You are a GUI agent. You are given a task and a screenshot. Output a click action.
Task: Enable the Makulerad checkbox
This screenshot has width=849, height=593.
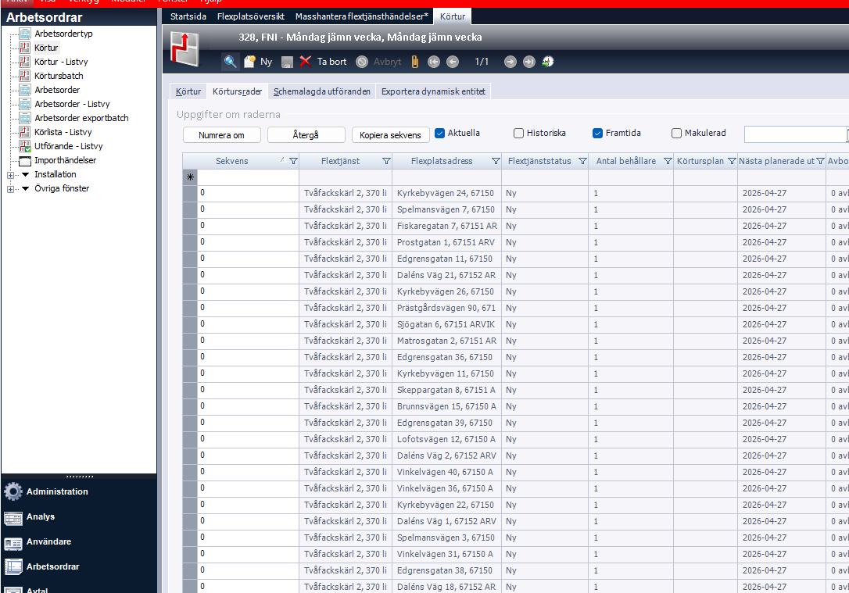pos(677,134)
